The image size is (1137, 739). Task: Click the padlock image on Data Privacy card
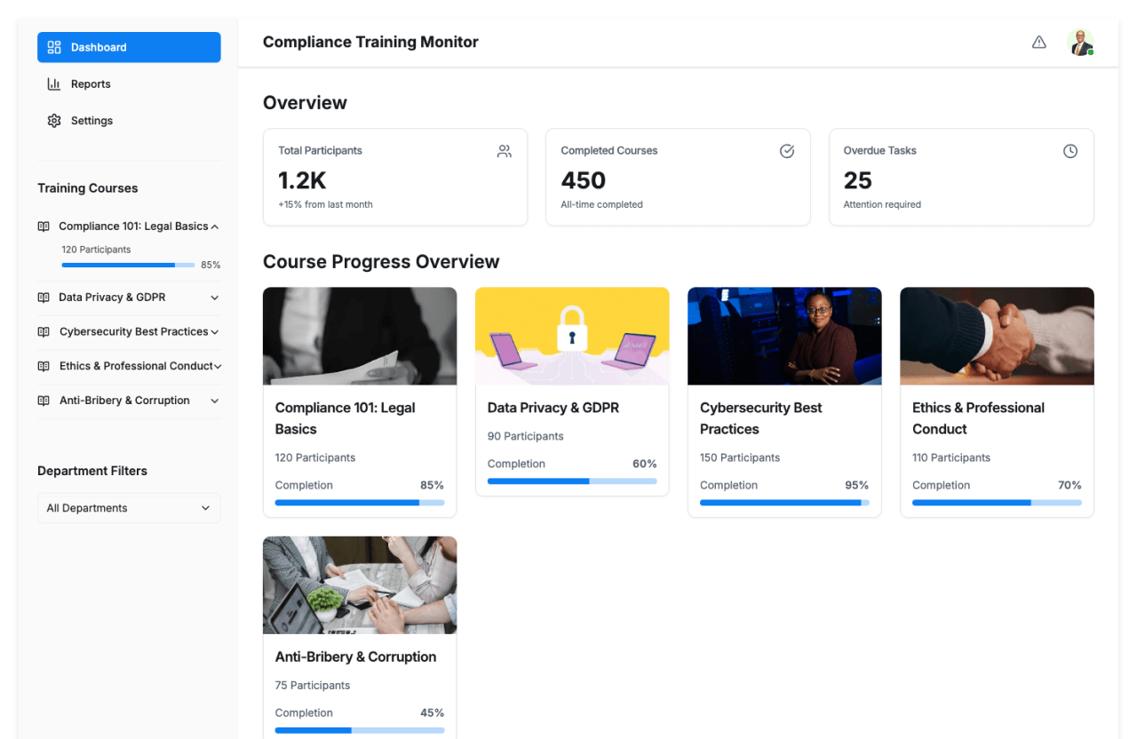pyautogui.click(x=572, y=330)
